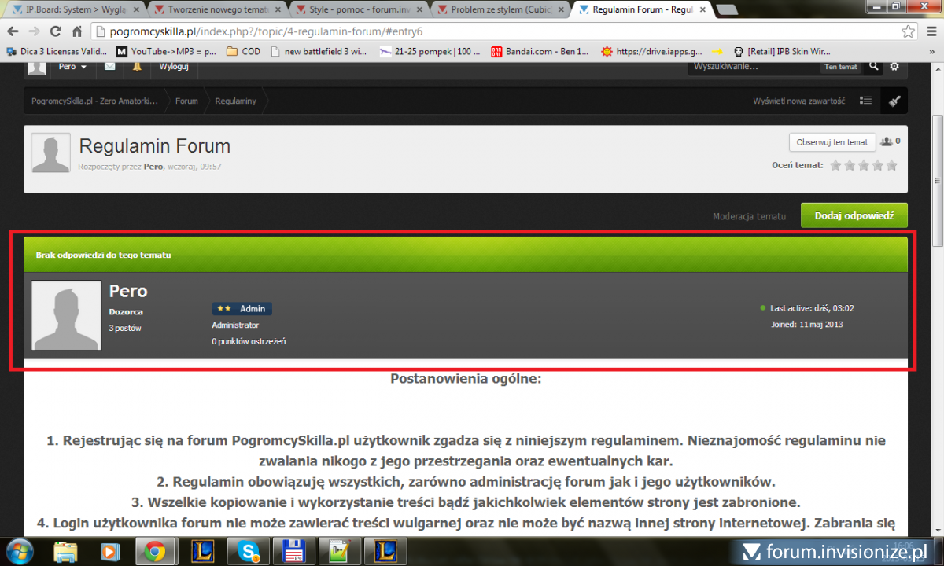The image size is (944, 566).
Task: Open the 21-25 pompek bookmark
Action: (430, 51)
